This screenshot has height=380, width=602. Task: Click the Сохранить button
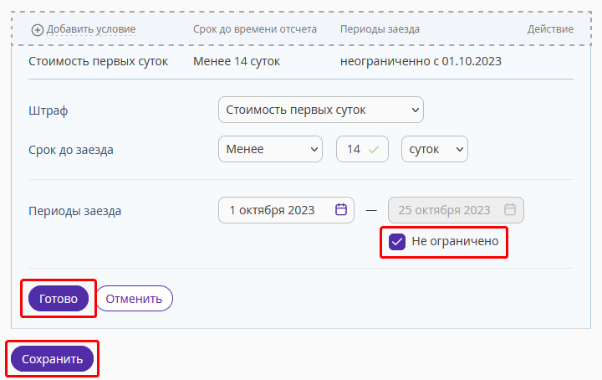[x=52, y=359]
